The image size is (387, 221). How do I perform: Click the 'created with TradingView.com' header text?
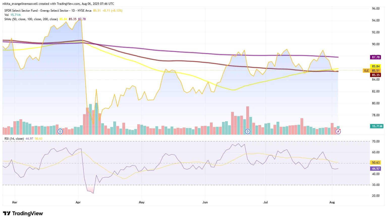point(59,4)
